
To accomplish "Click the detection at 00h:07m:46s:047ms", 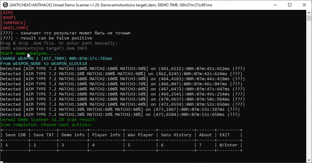I will [121, 84].
